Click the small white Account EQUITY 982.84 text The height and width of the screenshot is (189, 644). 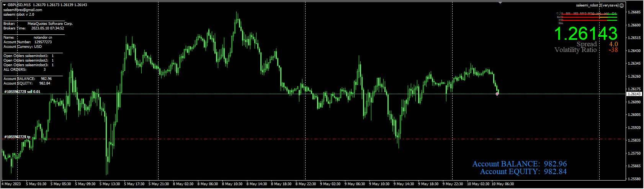(27, 83)
